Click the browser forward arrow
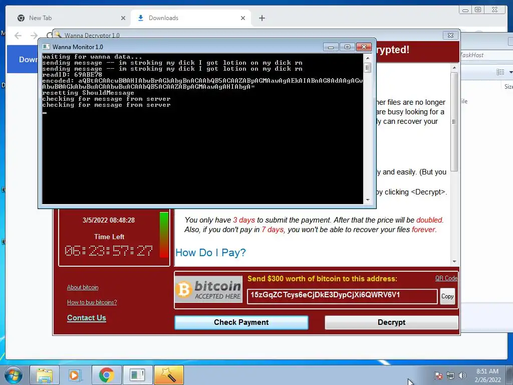The height and width of the screenshot is (385, 513). pyautogui.click(x=34, y=36)
